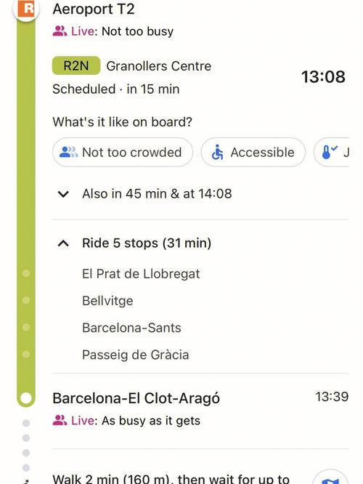Select the Not too crowded chip
Viewport: 363px width, 484px height.
click(x=123, y=152)
